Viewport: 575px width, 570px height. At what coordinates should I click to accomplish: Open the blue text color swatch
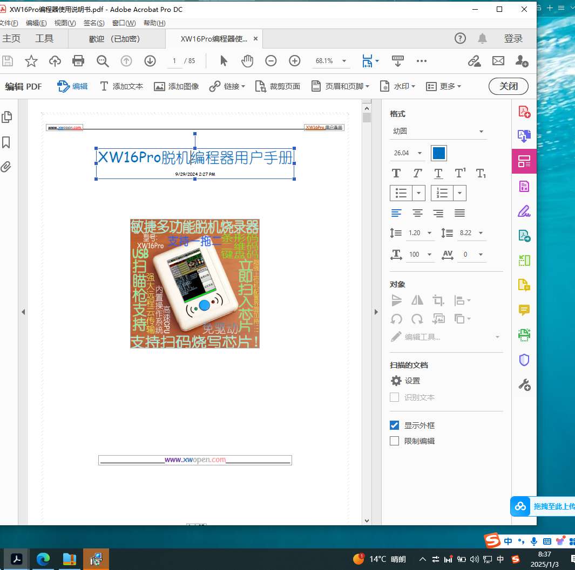(x=438, y=153)
